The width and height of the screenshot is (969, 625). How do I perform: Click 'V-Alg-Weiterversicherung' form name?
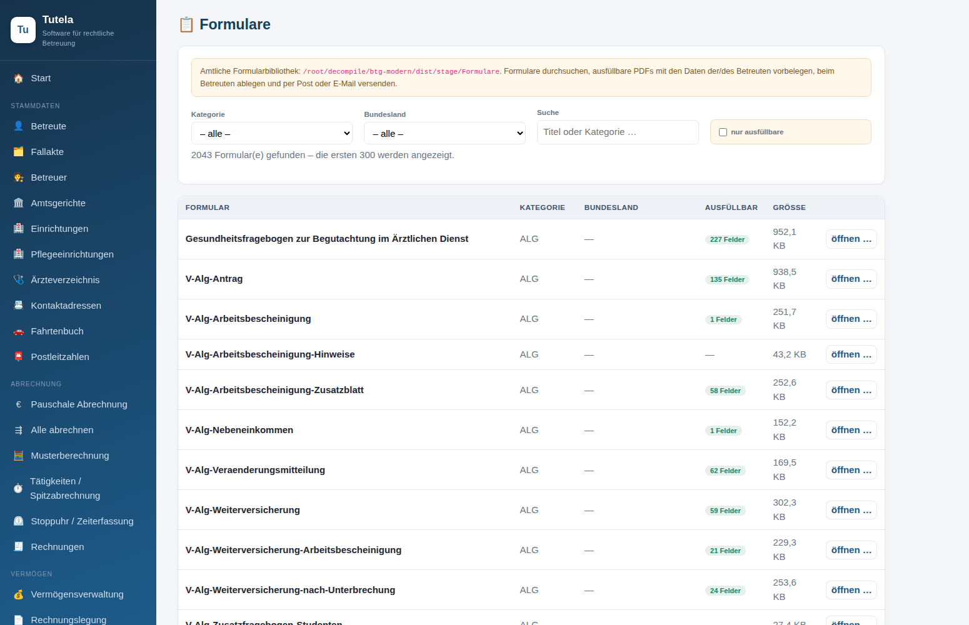tap(243, 510)
